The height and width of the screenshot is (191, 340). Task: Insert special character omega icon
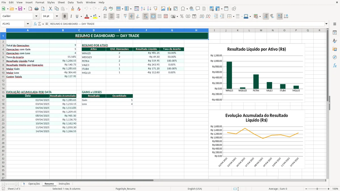click(x=183, y=9)
